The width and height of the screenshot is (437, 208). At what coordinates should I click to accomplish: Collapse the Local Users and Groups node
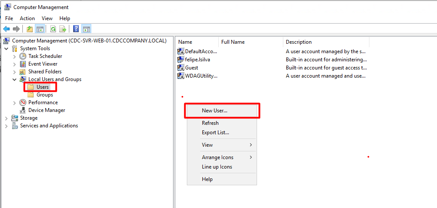click(15, 79)
